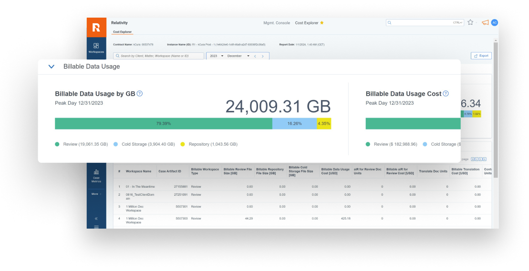The height and width of the screenshot is (271, 529).
Task: Open the AC user profile avatar
Action: coord(495,22)
